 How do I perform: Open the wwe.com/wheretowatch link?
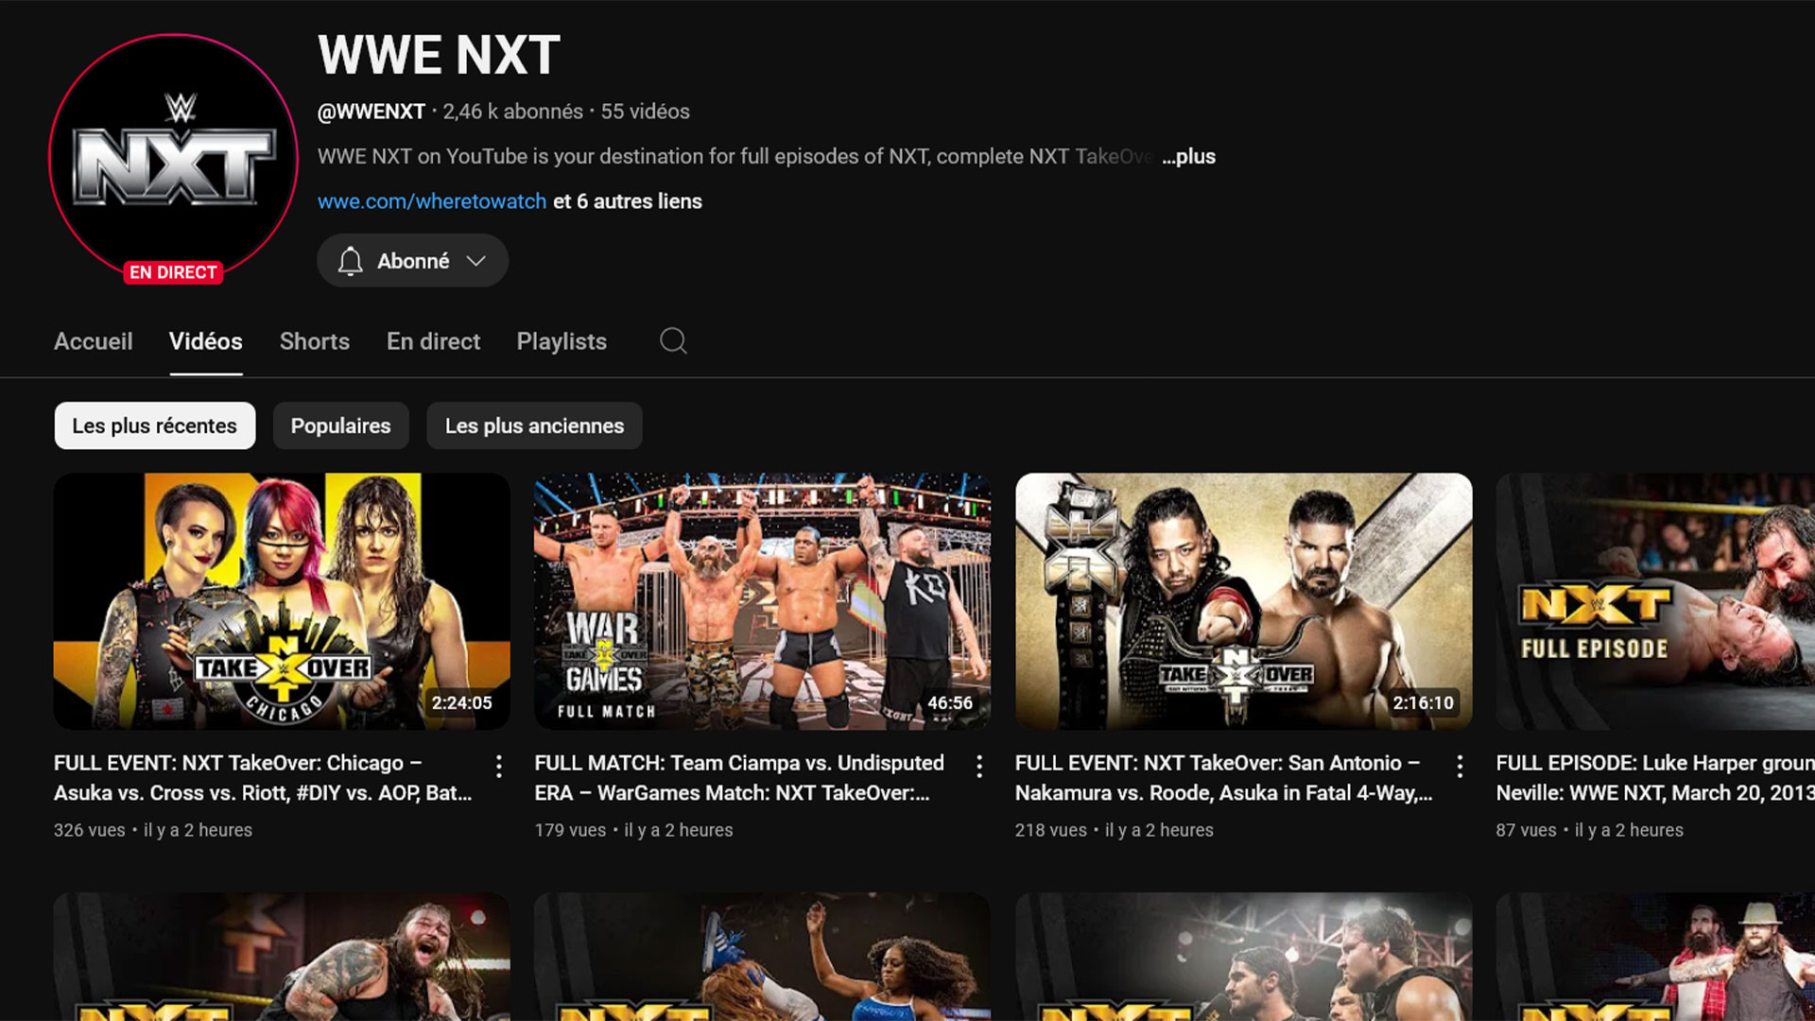pyautogui.click(x=432, y=201)
